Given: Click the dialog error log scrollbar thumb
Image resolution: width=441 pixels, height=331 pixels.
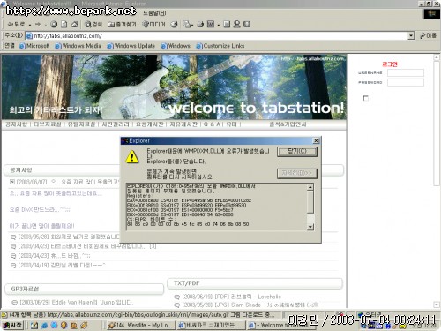Looking at the screenshot, I should click(x=310, y=202).
